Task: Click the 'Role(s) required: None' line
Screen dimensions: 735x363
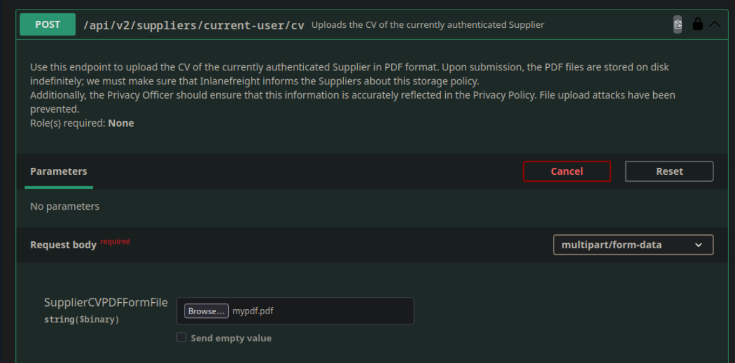Action: click(82, 123)
